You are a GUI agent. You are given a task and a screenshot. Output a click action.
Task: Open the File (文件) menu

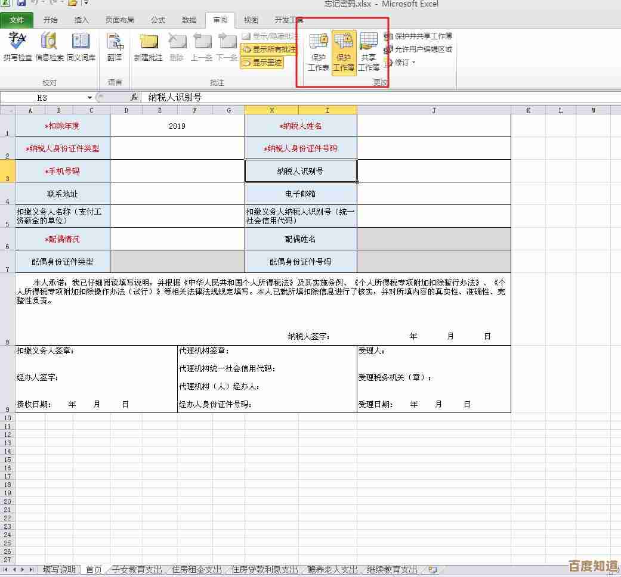pyautogui.click(x=17, y=20)
